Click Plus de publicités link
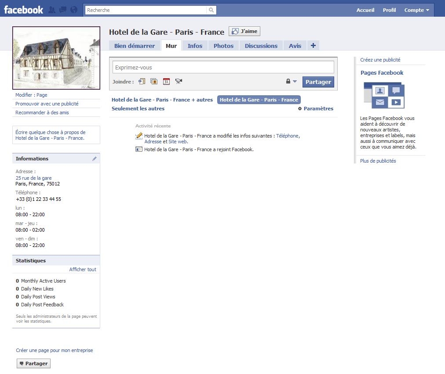The height and width of the screenshot is (374, 445). (x=378, y=161)
